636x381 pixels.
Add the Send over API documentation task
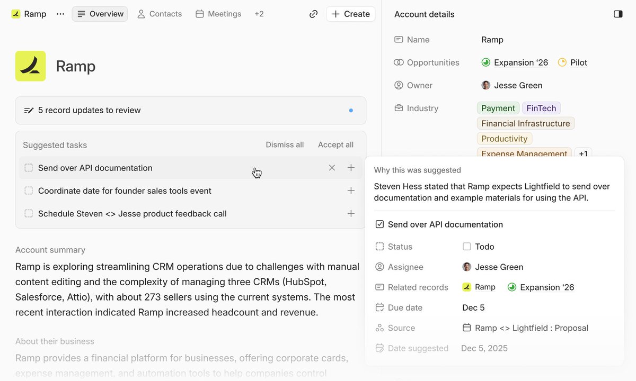[351, 168]
